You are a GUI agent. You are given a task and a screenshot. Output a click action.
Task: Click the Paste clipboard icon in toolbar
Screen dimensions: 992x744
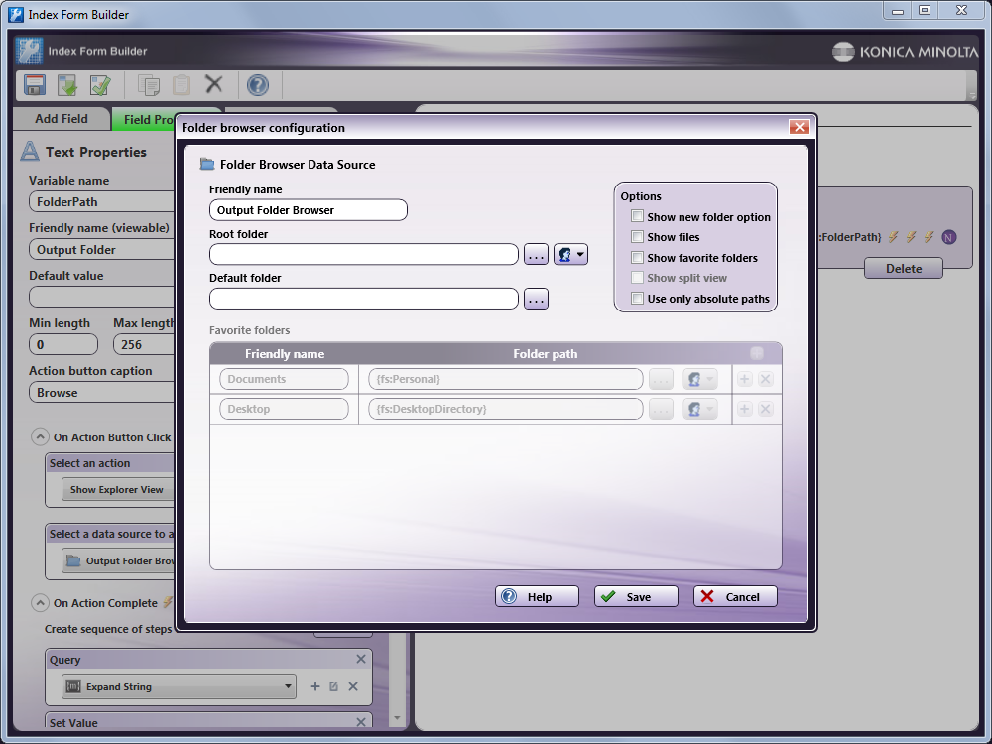point(182,84)
